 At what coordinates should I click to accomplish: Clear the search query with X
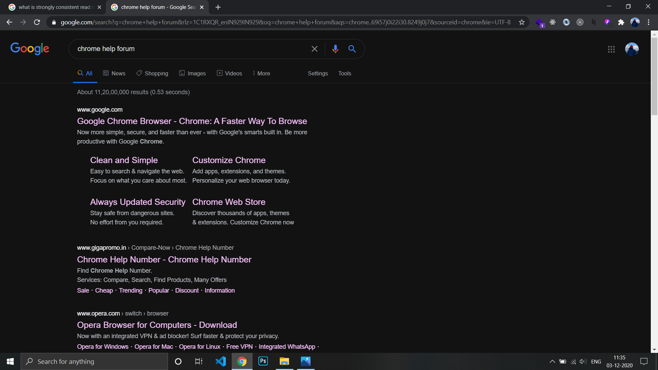tap(314, 49)
